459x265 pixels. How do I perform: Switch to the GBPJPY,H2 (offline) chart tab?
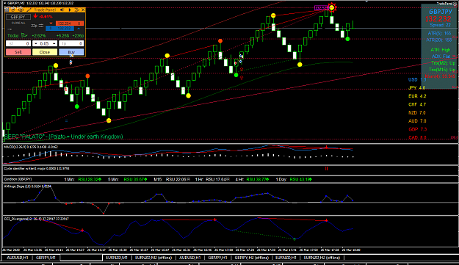[252, 258]
